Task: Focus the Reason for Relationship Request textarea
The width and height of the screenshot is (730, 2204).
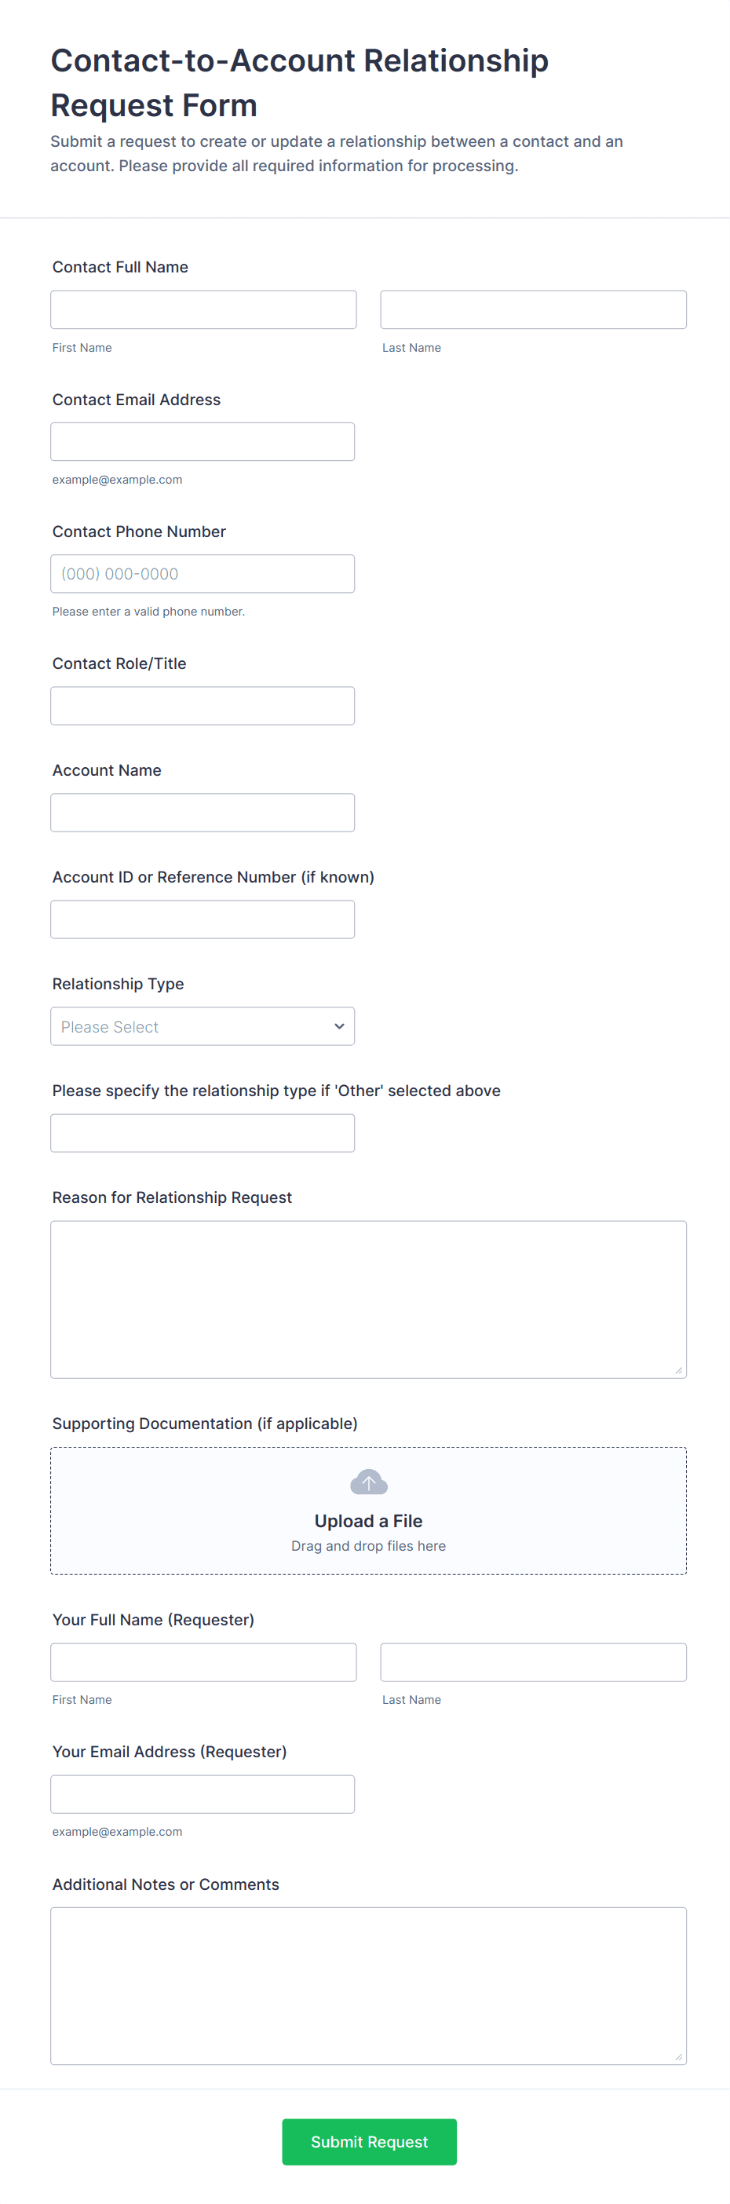Action: tap(368, 1299)
